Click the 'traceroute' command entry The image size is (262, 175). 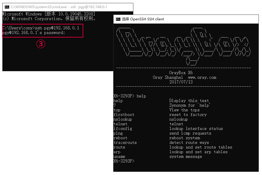tap(125, 143)
